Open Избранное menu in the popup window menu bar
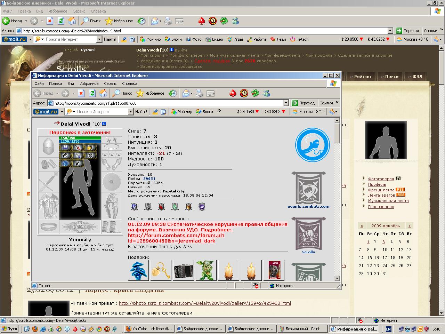This screenshot has width=445, height=334. click(89, 83)
